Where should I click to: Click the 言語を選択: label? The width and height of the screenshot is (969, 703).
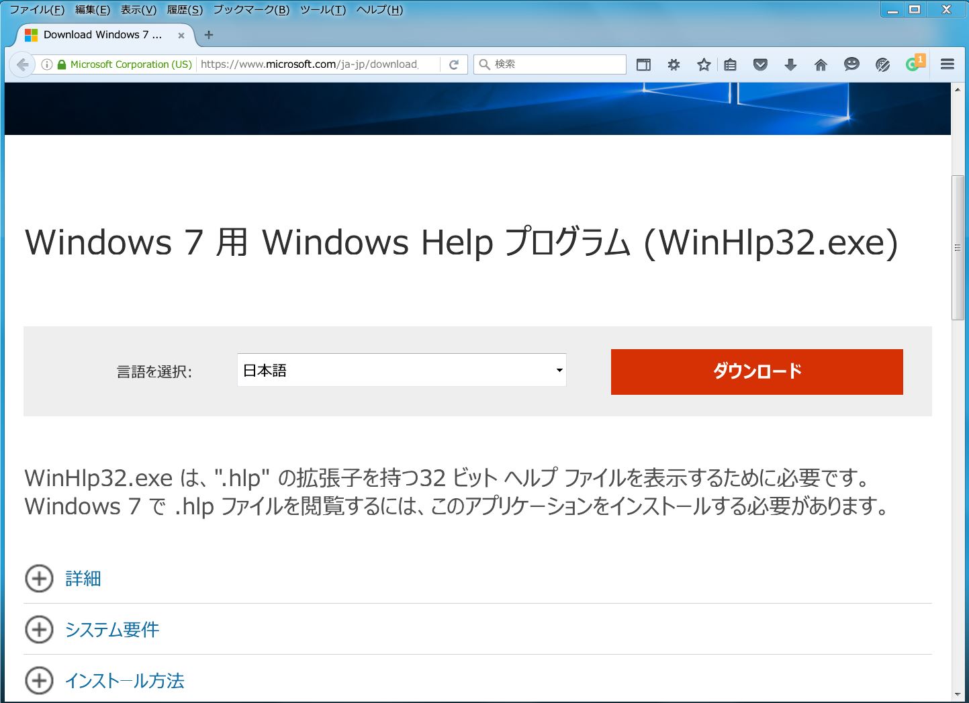154,371
